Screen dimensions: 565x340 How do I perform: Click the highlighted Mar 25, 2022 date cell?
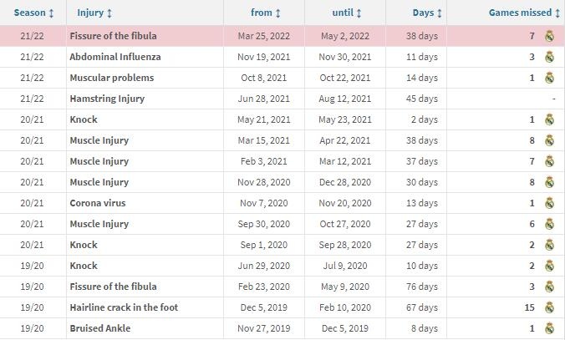[x=264, y=36]
